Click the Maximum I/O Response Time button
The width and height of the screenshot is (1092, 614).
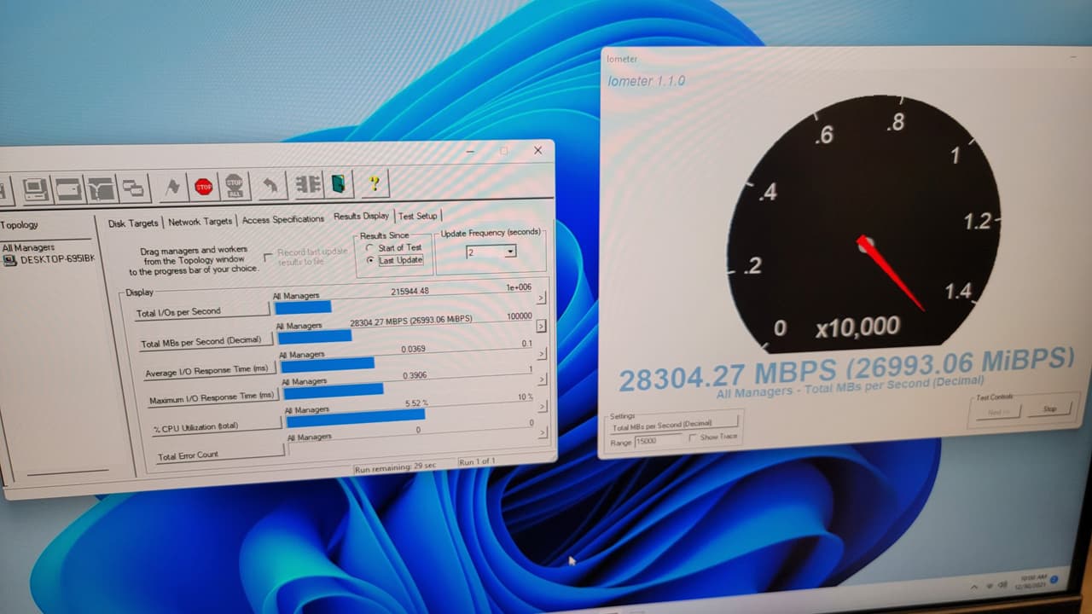(212, 399)
